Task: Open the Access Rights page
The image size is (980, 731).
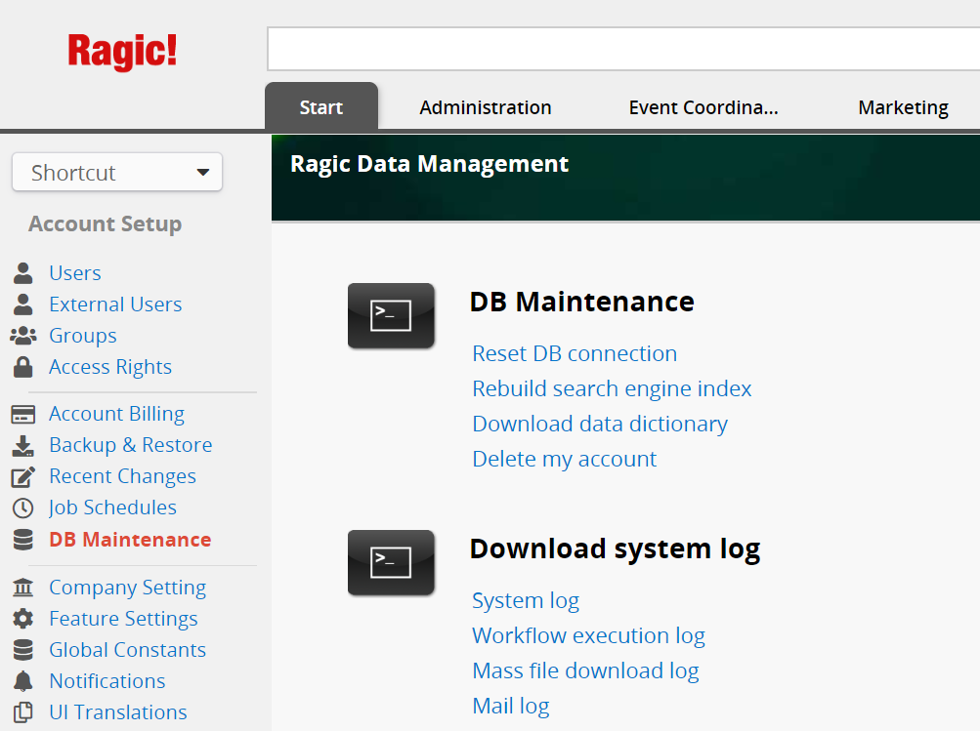Action: 110,367
